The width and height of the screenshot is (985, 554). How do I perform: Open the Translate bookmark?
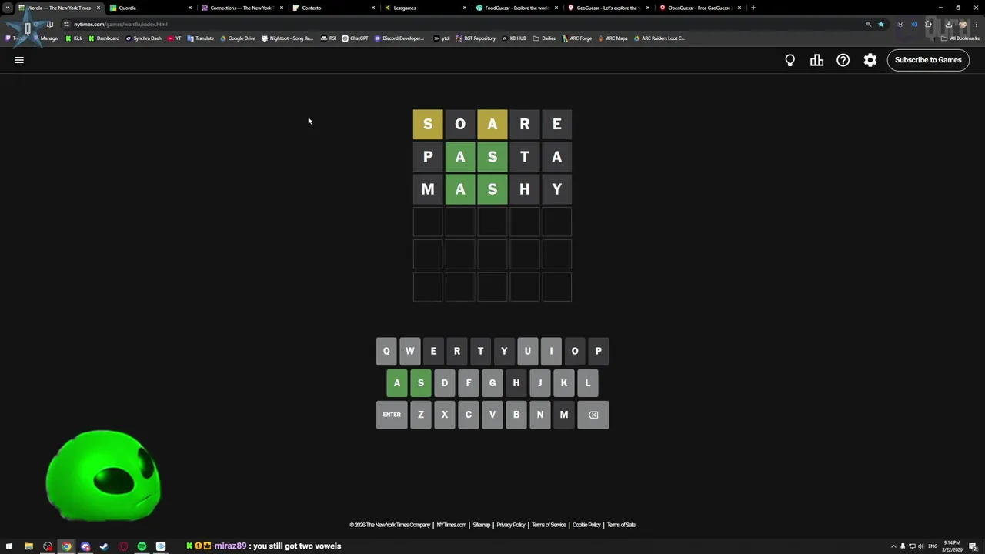tap(201, 38)
